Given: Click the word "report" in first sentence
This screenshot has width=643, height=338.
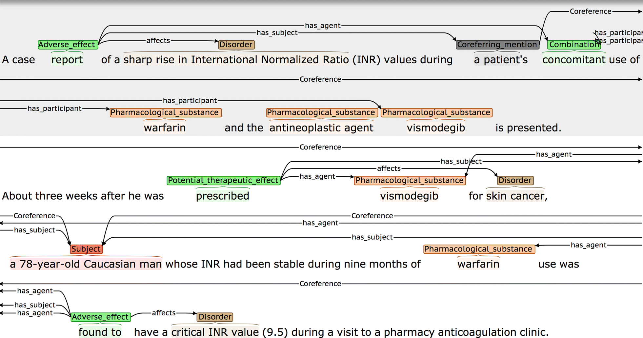Looking at the screenshot, I should [x=67, y=60].
